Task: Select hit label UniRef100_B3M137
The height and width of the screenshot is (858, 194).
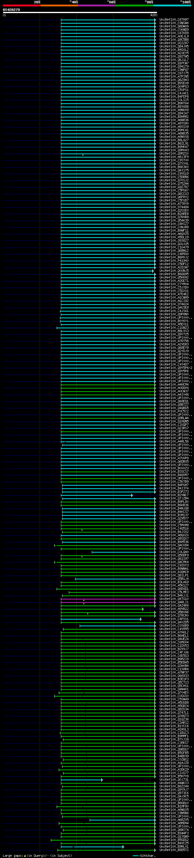Action: pos(174,515)
